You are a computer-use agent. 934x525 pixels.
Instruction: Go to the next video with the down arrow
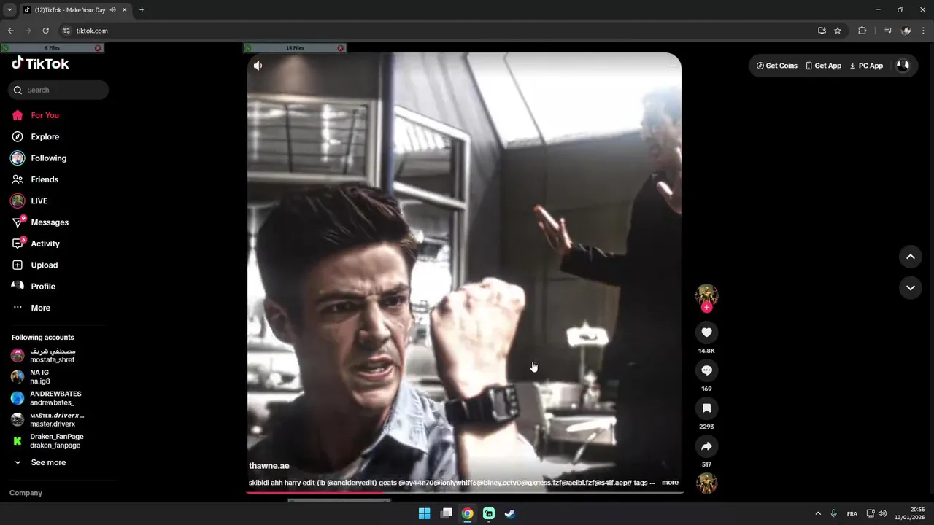[x=910, y=287]
